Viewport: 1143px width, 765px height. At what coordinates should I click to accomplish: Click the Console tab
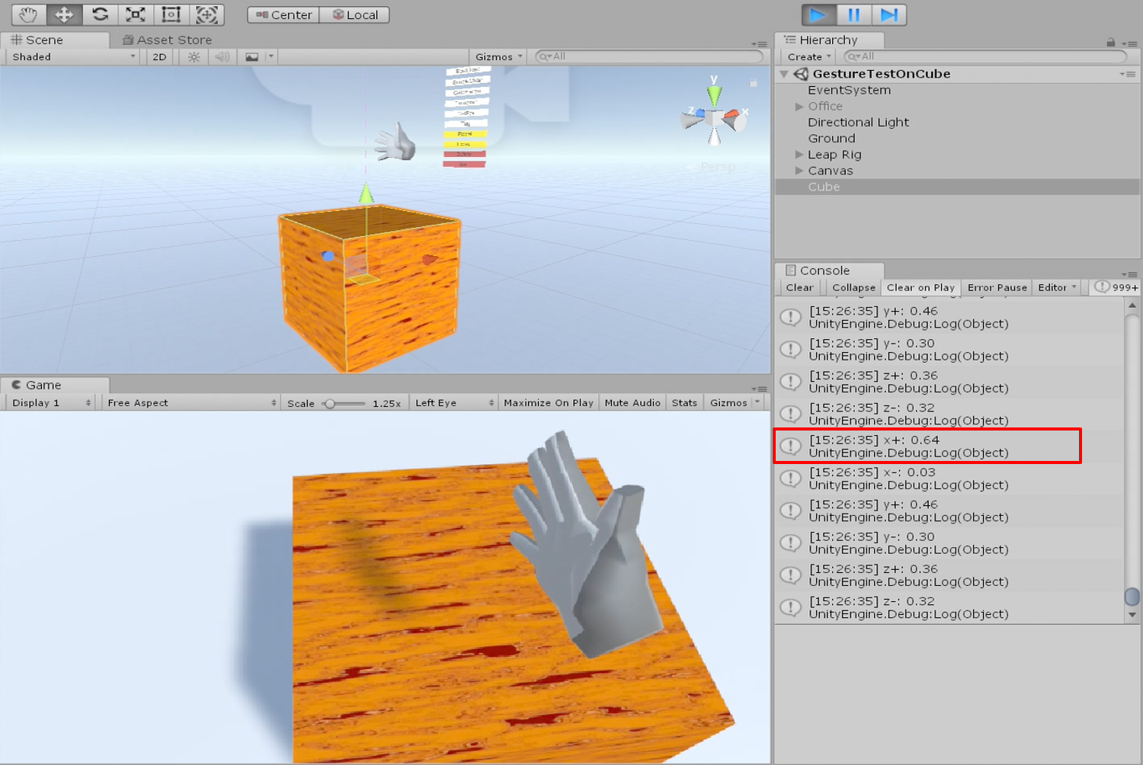tap(824, 270)
